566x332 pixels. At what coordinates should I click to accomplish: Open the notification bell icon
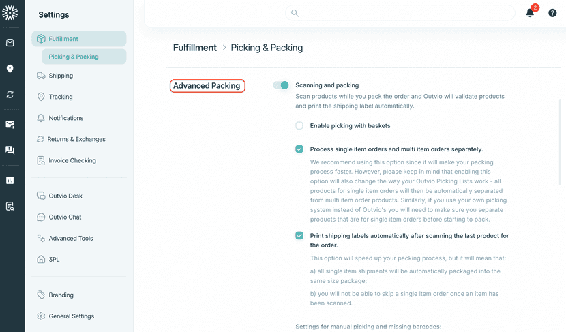tap(530, 12)
